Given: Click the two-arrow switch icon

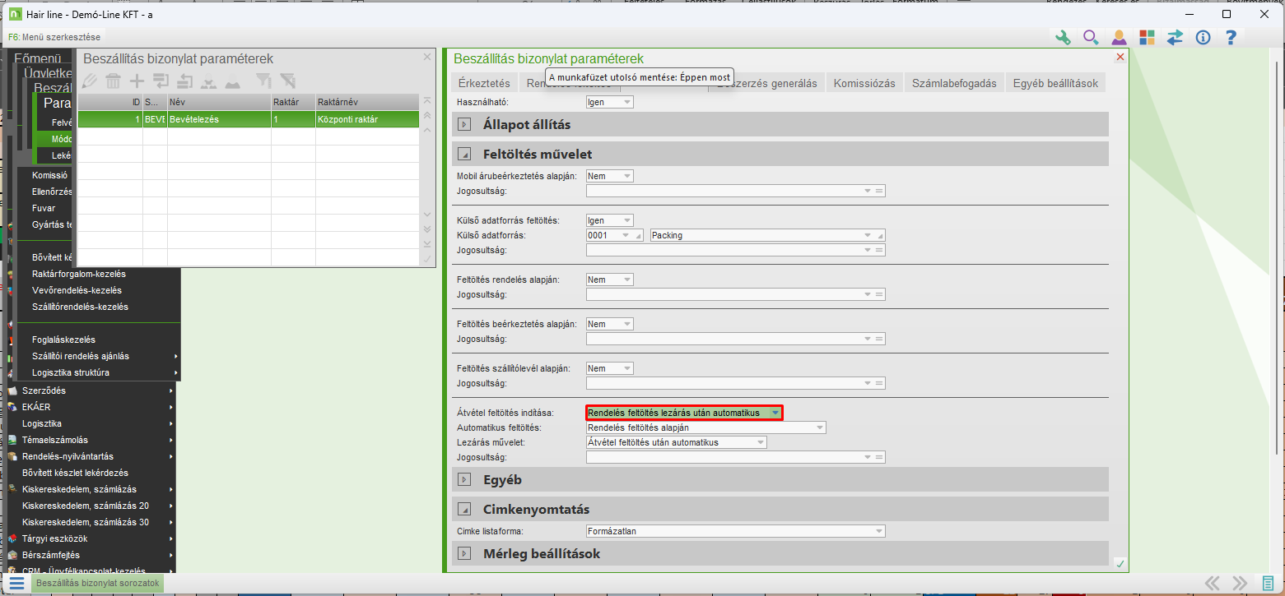Looking at the screenshot, I should pos(1175,37).
